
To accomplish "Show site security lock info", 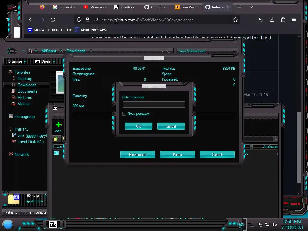I will point(88,20).
